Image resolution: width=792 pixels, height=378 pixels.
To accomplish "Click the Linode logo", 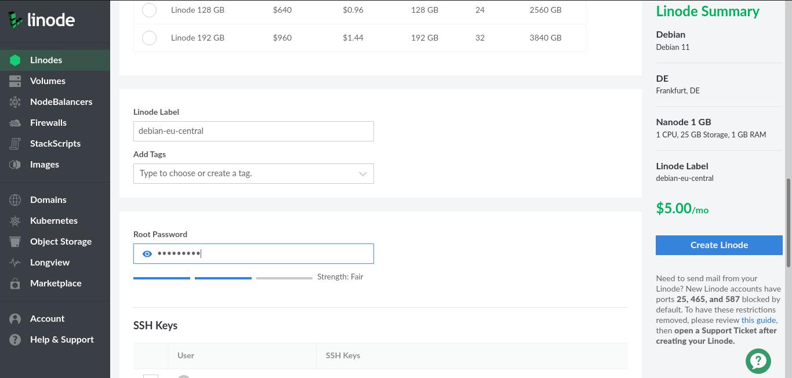I will [41, 20].
